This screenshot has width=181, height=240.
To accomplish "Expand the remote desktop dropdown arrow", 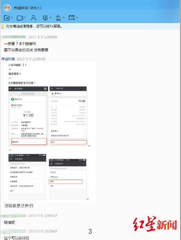I will 50,18.
